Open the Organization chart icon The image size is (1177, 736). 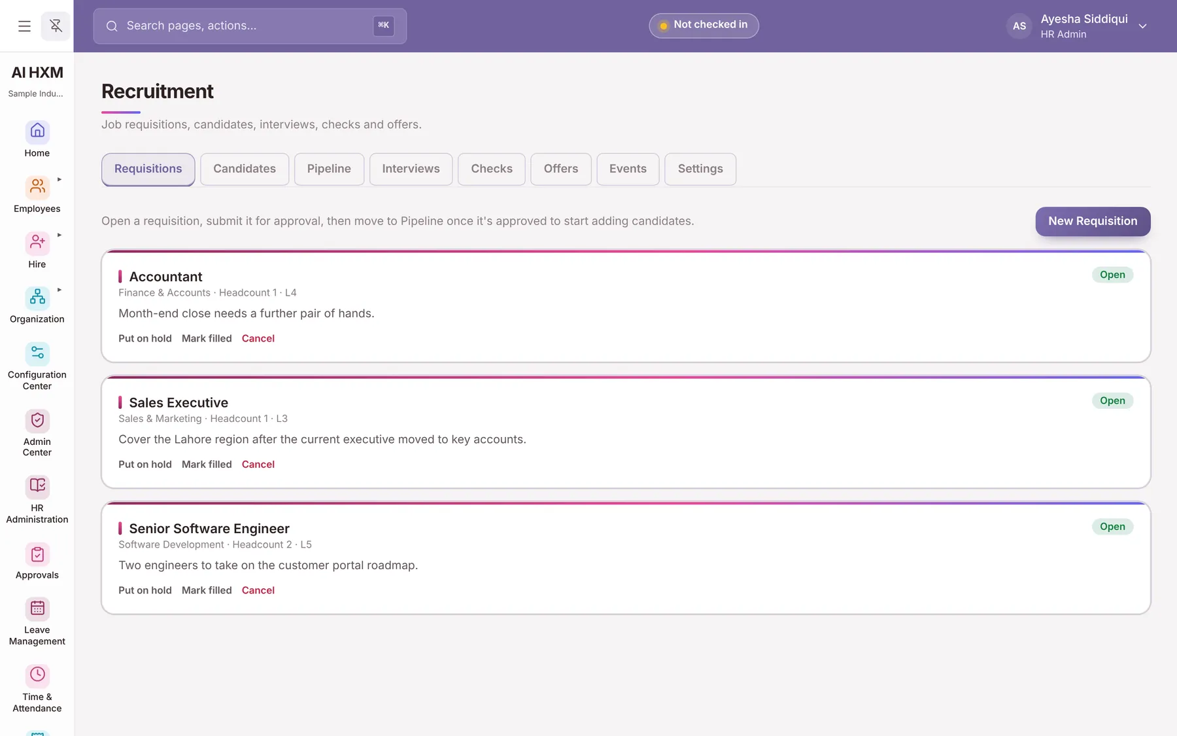point(37,298)
